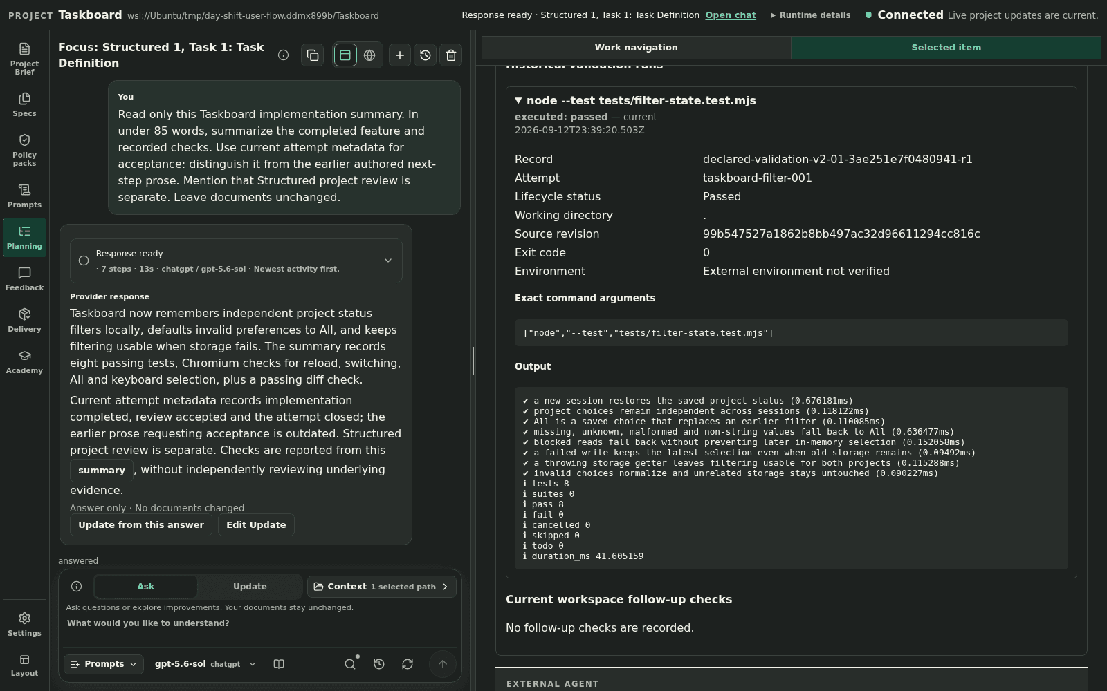Click the declared-validation record value
The image size is (1107, 691).
tap(837, 160)
